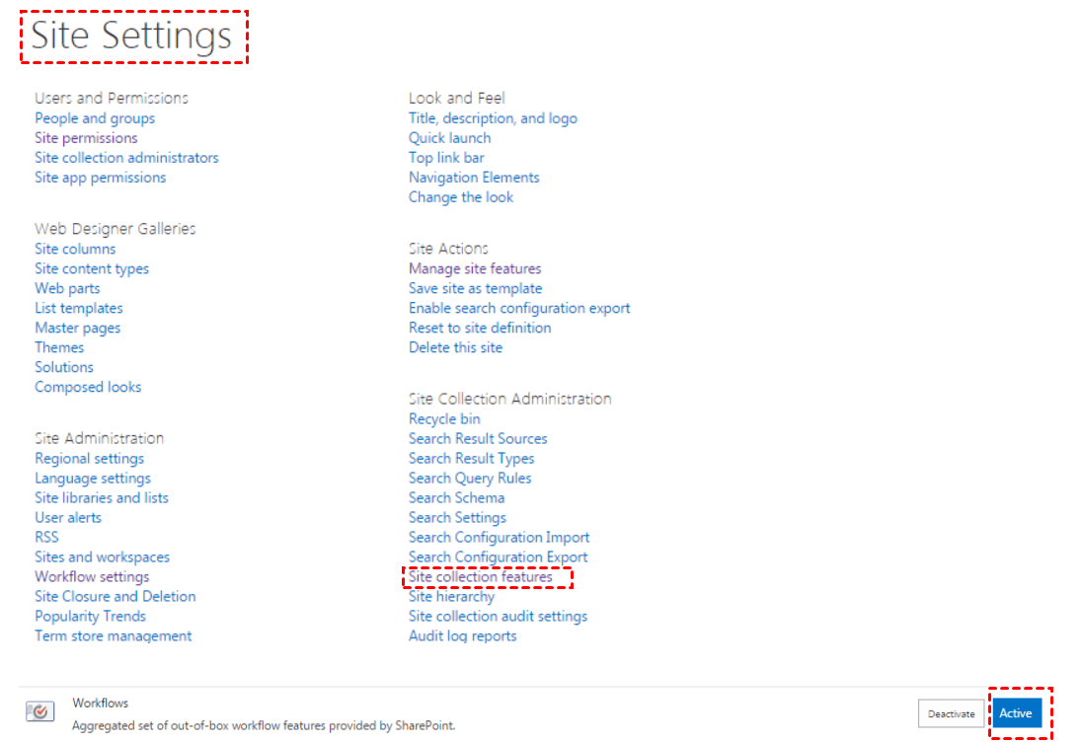Open the Recycle bin
Viewport: 1081px width, 743px height.
[x=444, y=419]
